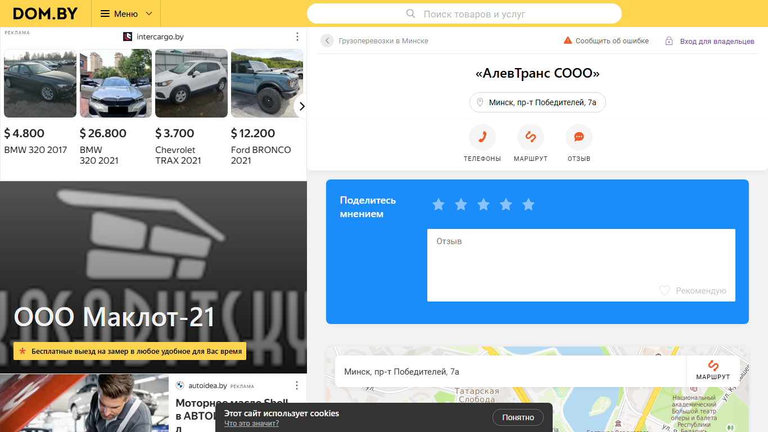Rate three stars
Screen dimensions: 768x432
point(484,205)
